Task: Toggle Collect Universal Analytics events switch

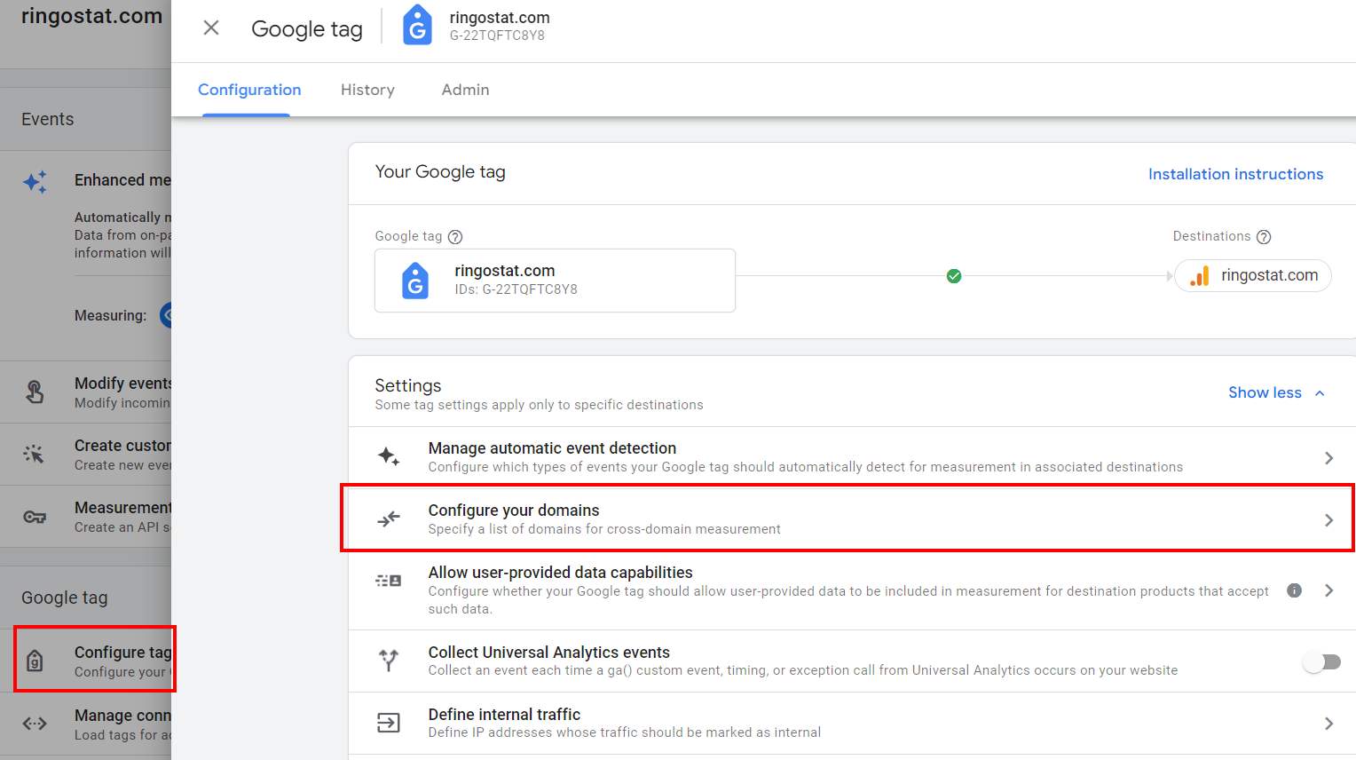Action: [1322, 661]
